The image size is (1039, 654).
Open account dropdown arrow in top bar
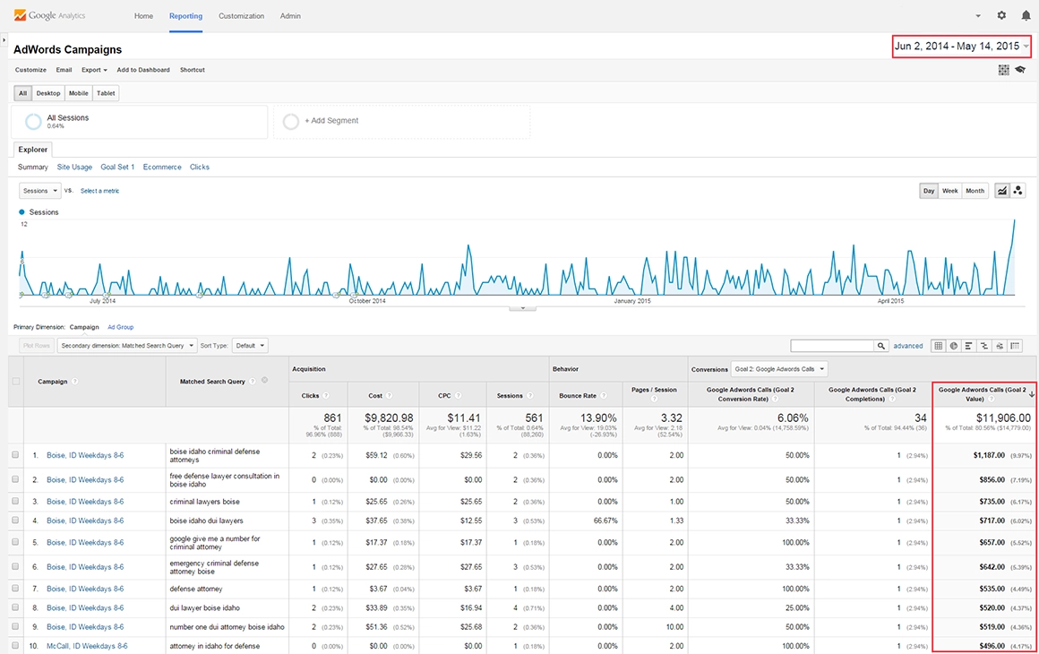[x=978, y=16]
